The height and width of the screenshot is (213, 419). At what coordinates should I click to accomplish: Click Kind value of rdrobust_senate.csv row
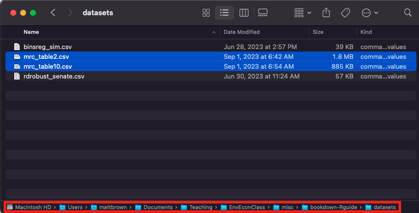tap(383, 76)
